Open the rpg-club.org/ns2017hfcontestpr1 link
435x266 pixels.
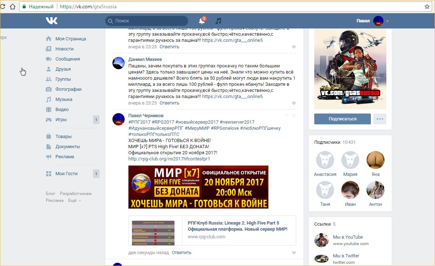click(169, 159)
